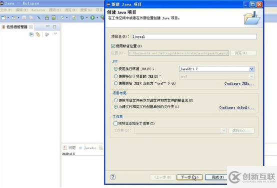
Task: Toggle Link with Editor in package explorer
Action: tap(38, 34)
